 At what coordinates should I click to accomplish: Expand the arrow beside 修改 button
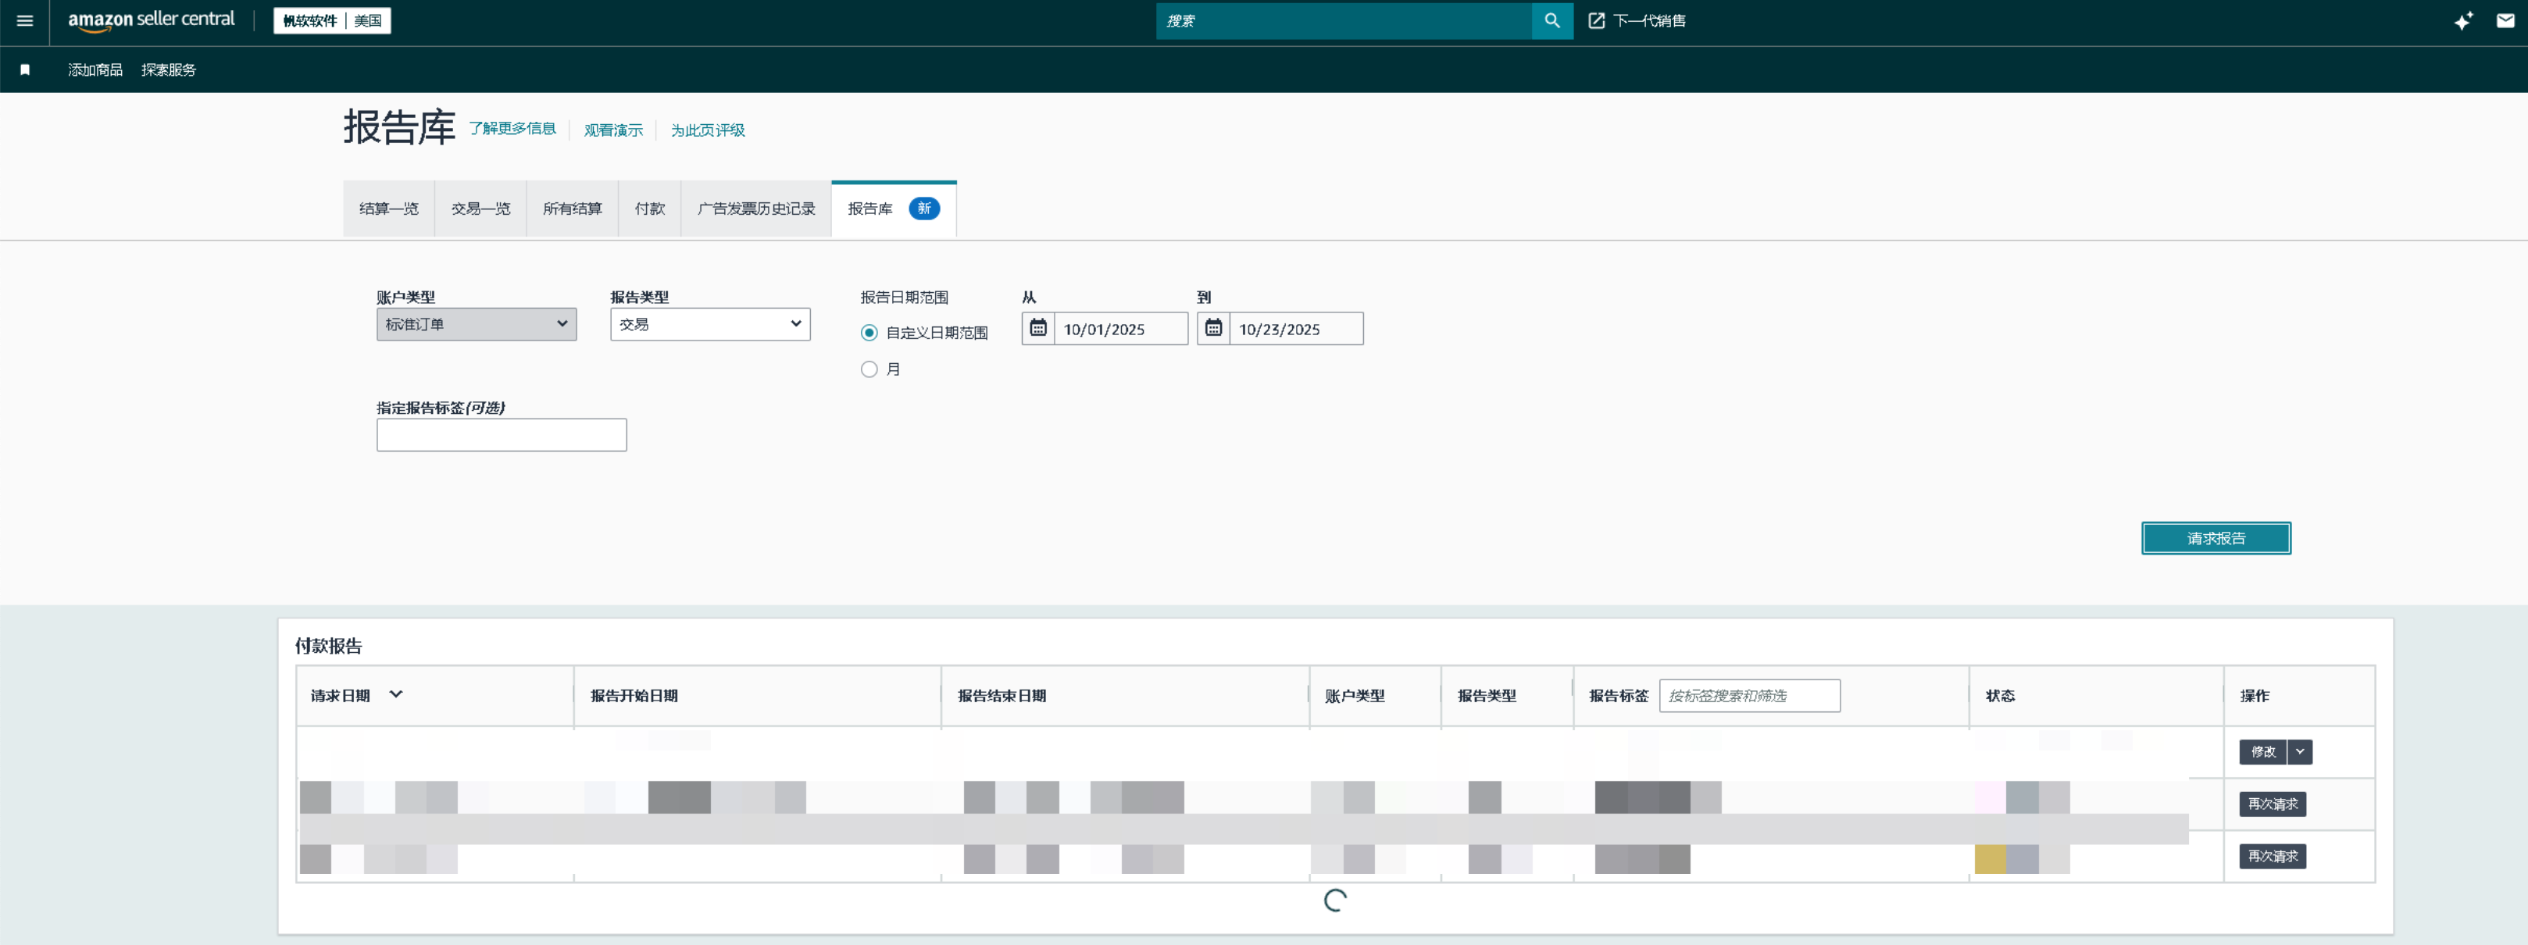pyautogui.click(x=2299, y=751)
